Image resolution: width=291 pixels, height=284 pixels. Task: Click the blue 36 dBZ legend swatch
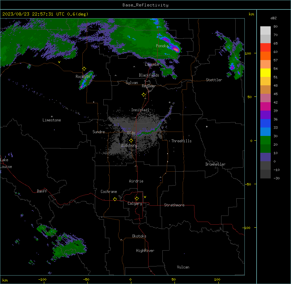[x=265, y=123]
